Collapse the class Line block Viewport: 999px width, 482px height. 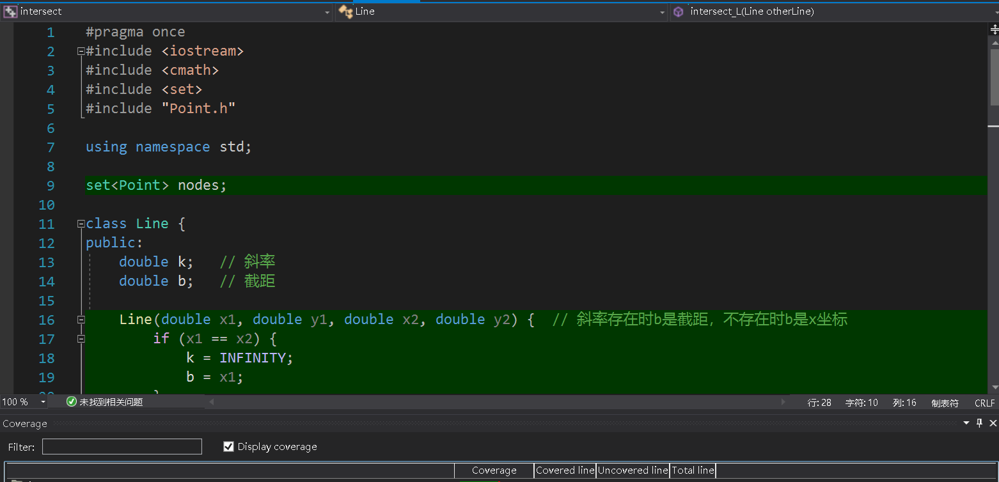(x=81, y=224)
